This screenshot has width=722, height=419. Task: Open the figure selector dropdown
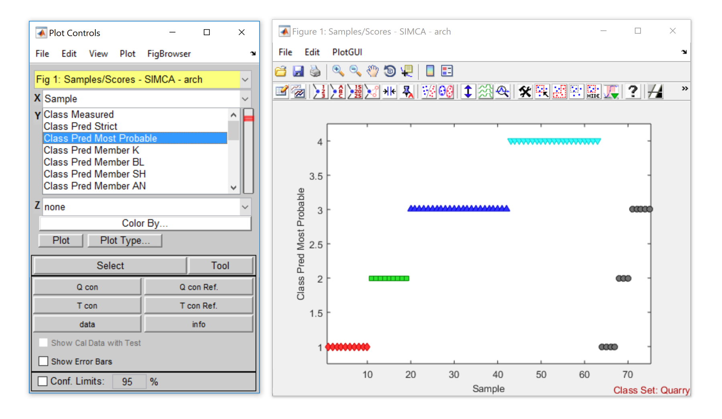tap(245, 79)
